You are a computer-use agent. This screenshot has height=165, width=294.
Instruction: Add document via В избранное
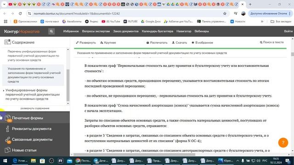pyautogui.click(x=202, y=43)
